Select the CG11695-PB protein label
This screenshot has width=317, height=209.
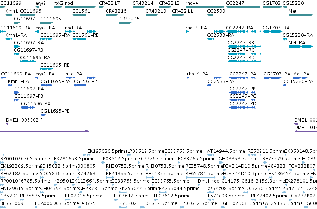[55, 111]
